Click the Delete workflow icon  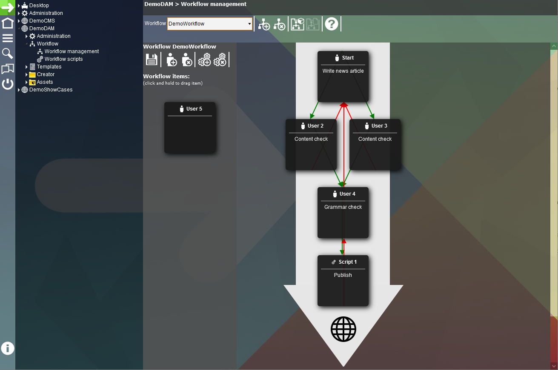click(280, 24)
